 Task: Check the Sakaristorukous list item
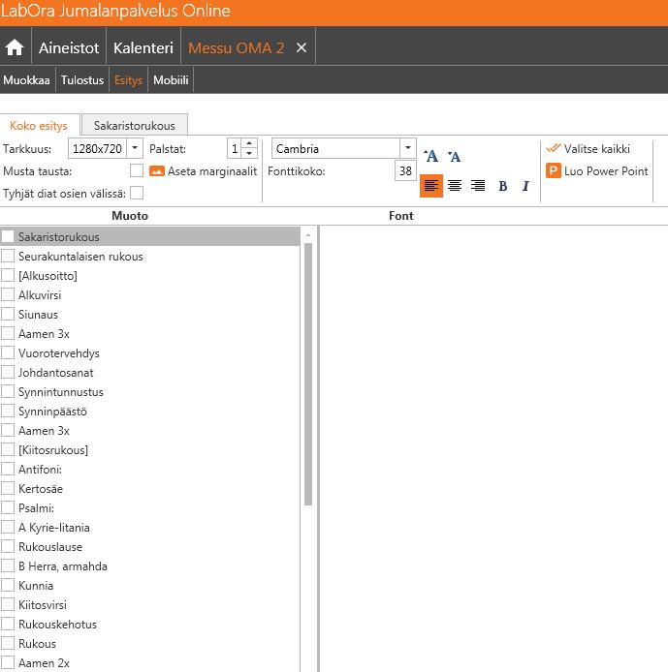click(8, 236)
